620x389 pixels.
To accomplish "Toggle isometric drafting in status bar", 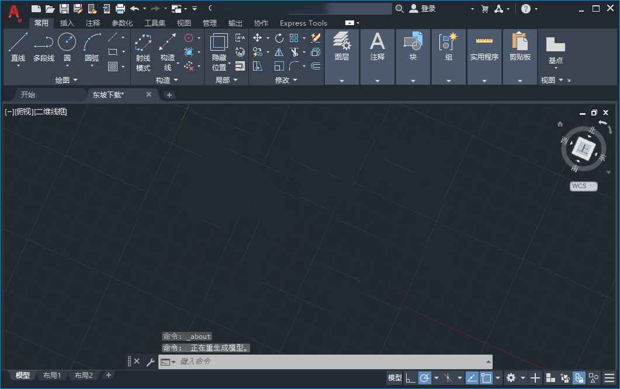I will point(448,378).
